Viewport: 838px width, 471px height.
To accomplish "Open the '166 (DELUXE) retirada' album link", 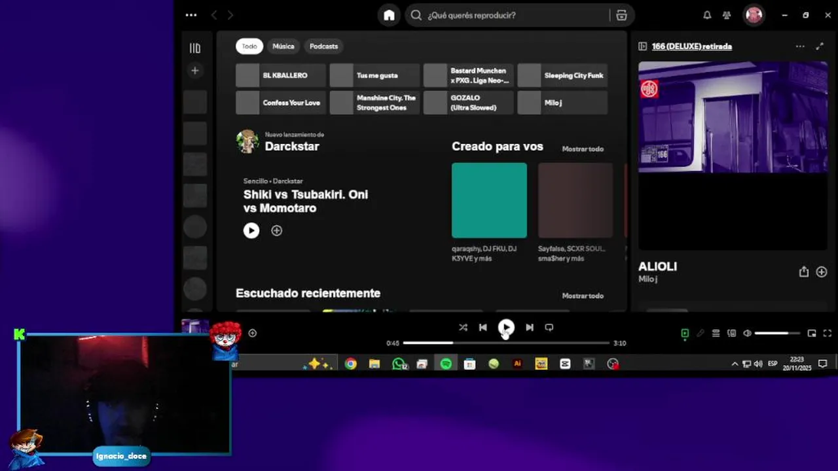I will [692, 46].
